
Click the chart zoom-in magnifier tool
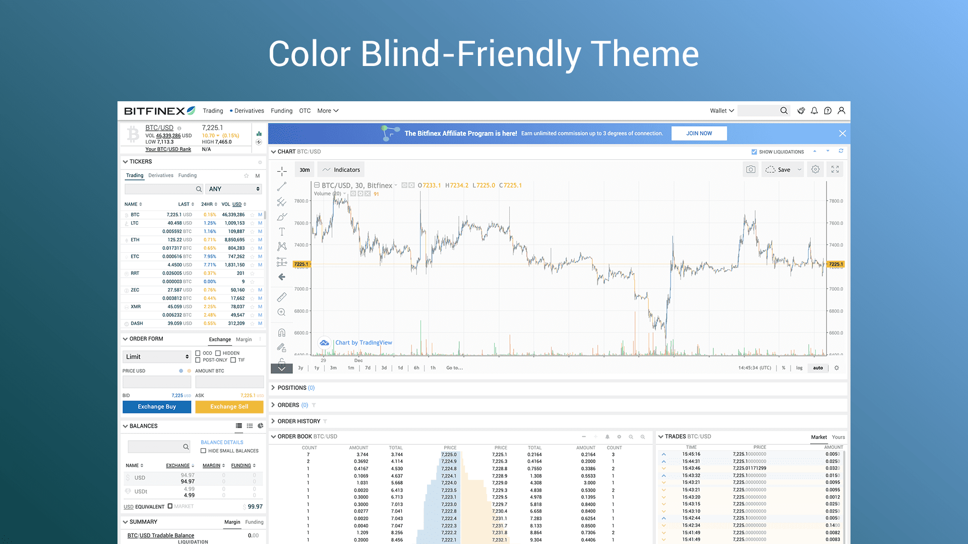(282, 312)
